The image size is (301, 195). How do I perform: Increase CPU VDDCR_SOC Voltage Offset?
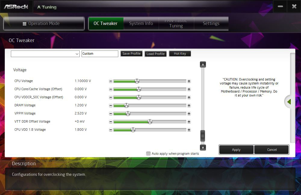click(x=189, y=97)
